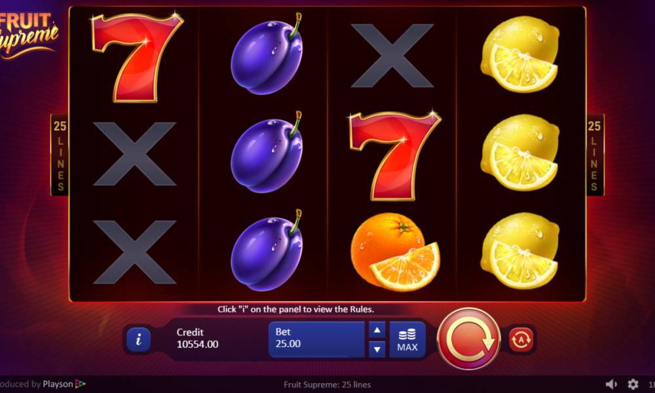The width and height of the screenshot is (655, 393).
Task: Click the orange symbol on third reel
Action: point(395,252)
